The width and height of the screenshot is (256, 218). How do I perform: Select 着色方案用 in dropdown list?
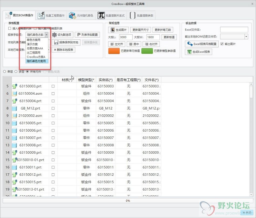tap(37, 40)
